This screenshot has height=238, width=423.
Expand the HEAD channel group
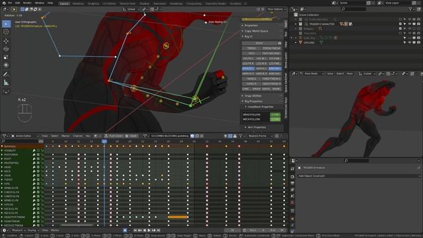[2, 167]
